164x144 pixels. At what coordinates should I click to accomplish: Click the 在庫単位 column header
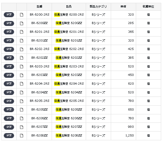[148, 7]
